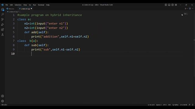This screenshot has width=195, height=109.
Task: Open the Explorer view in activity bar
Action: pyautogui.click(x=2, y=9)
